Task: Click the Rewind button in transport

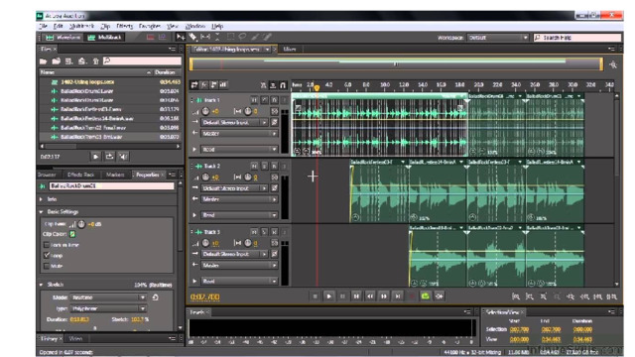Action: [x=370, y=297]
